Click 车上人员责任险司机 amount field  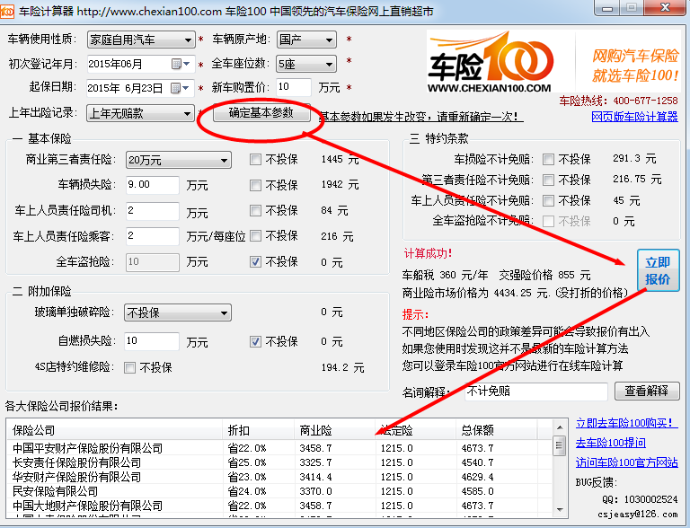point(152,211)
